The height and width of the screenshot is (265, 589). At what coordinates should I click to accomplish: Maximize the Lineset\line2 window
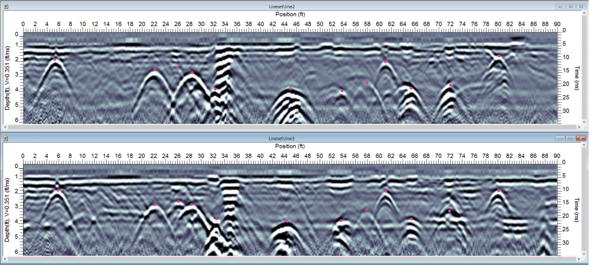570,6
